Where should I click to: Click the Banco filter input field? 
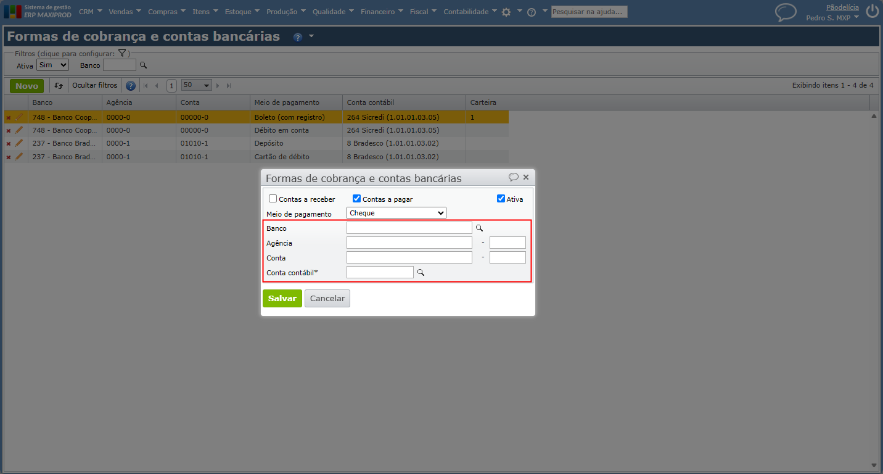(120, 65)
